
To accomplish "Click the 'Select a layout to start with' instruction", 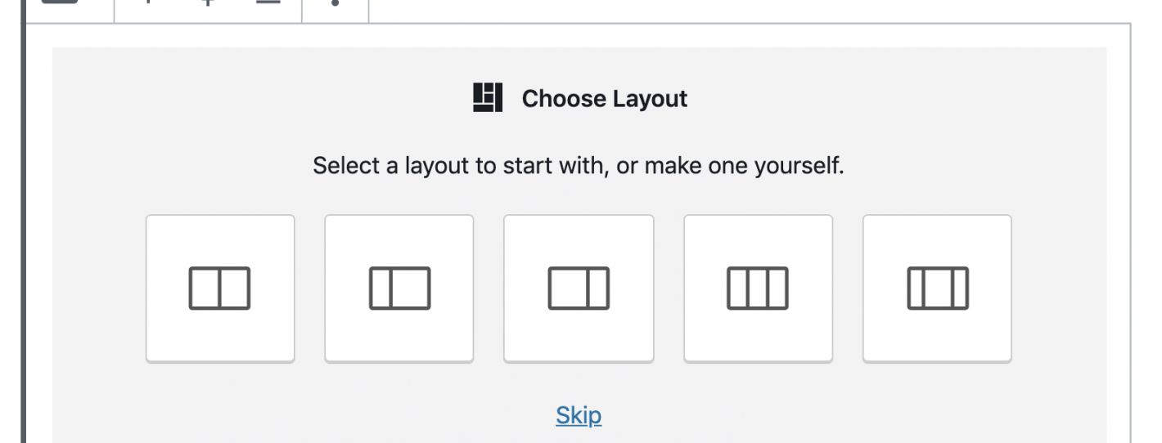I will click(x=578, y=166).
